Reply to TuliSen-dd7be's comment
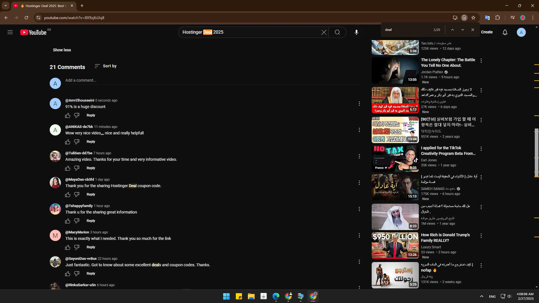539x303 pixels. click(91, 168)
